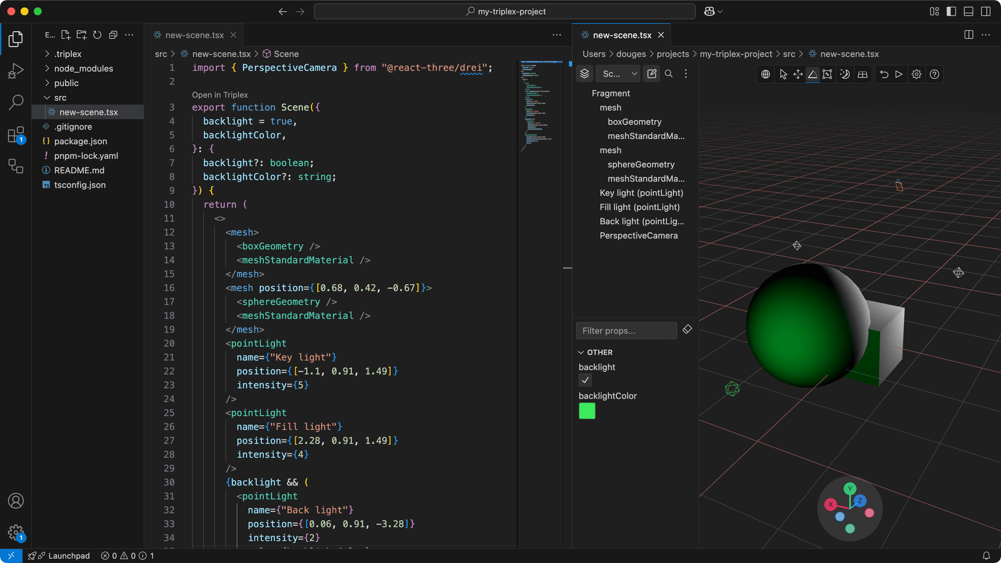Uncheck the backlight checkbox
Viewport: 1001px width, 563px height.
click(585, 380)
